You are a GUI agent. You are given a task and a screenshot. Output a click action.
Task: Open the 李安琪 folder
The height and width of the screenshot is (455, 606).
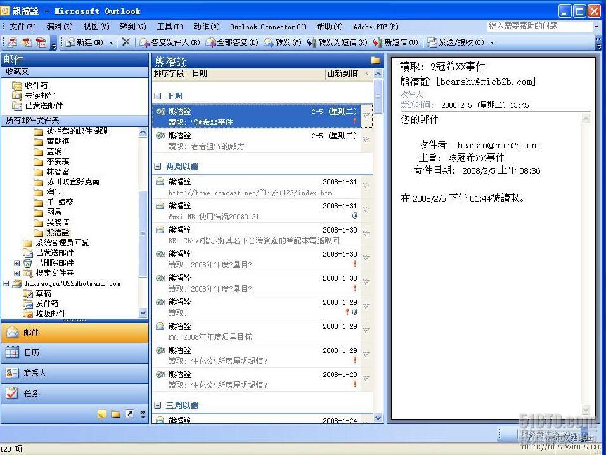click(58, 161)
